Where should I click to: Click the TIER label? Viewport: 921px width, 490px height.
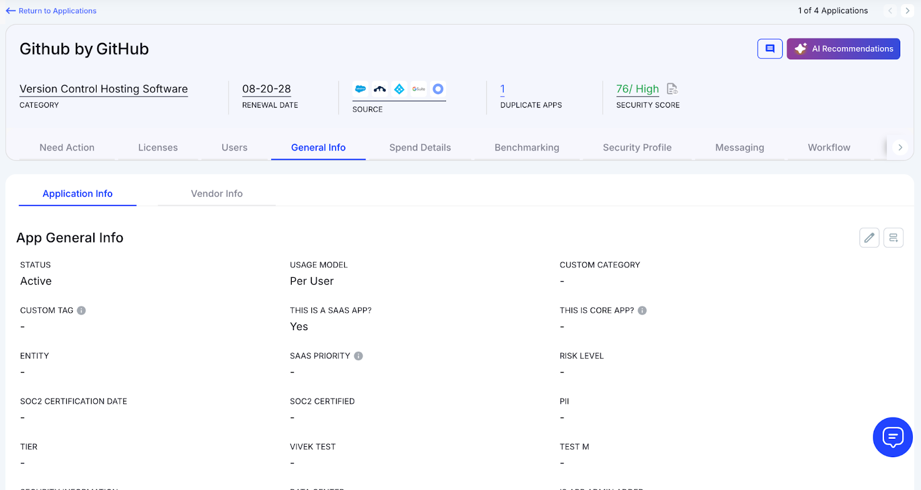(x=29, y=447)
